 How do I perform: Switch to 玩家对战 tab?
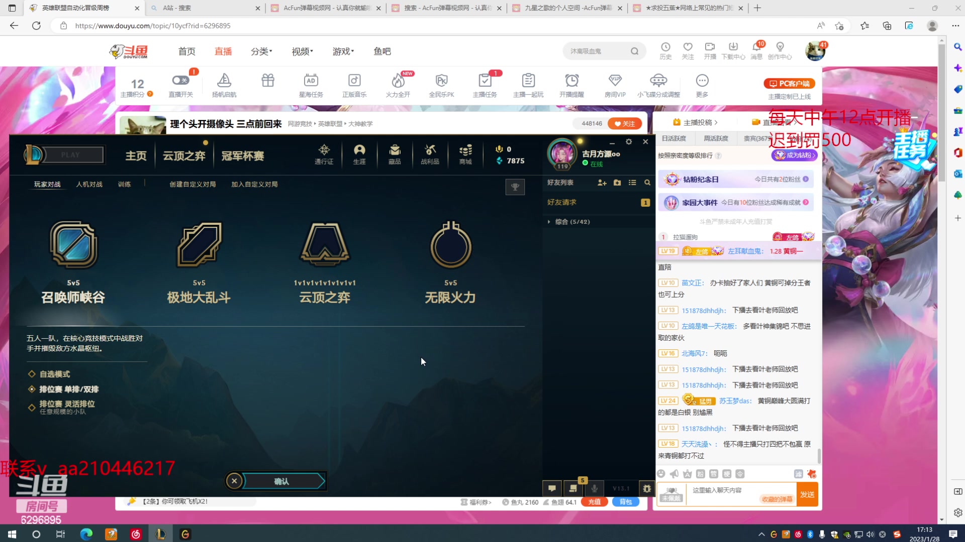click(x=47, y=184)
